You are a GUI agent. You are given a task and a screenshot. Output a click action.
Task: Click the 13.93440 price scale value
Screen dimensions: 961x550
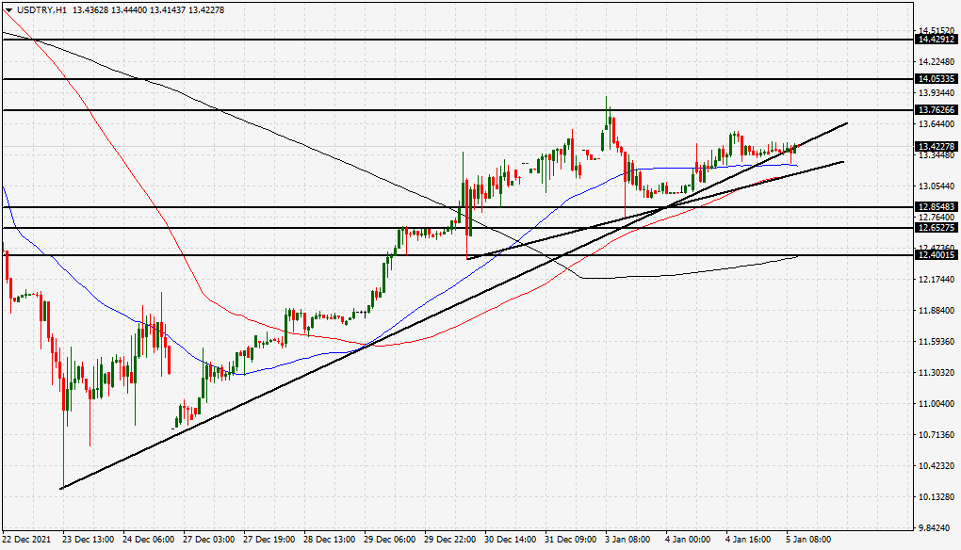(x=937, y=93)
